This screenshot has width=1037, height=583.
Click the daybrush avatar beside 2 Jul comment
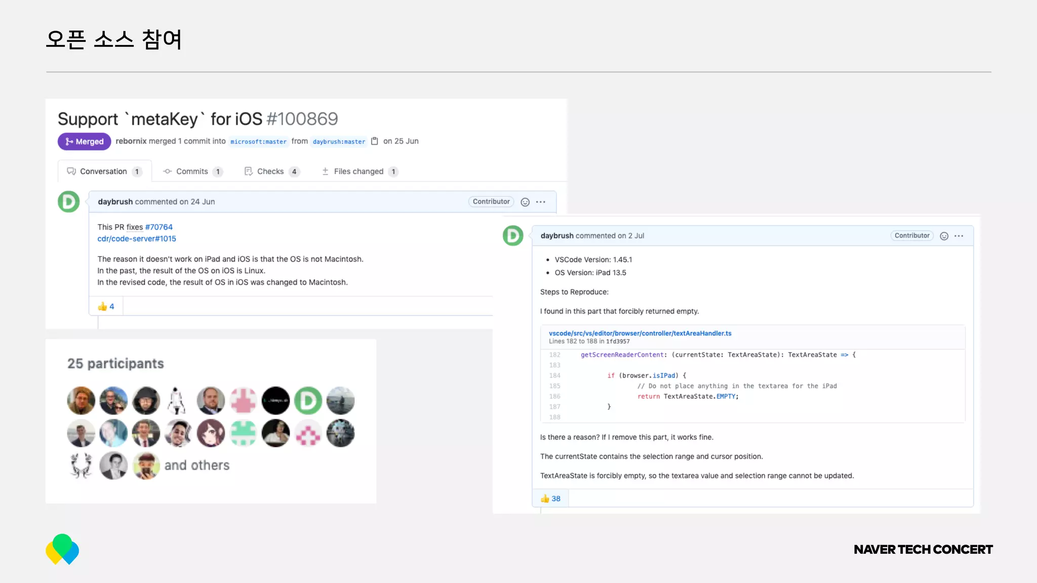tap(513, 236)
